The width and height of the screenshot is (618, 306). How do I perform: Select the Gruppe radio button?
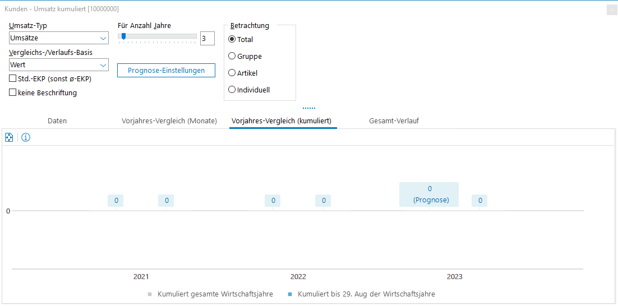click(x=232, y=56)
